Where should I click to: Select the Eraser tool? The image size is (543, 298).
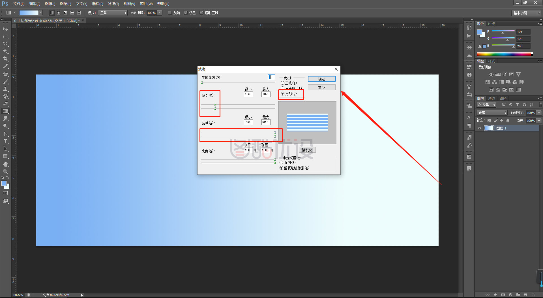click(5, 104)
